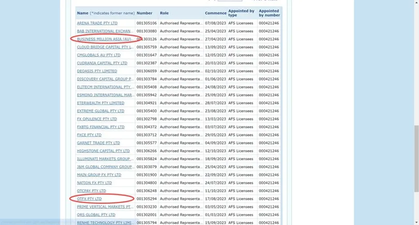Select number cell 001305759

[147, 47]
